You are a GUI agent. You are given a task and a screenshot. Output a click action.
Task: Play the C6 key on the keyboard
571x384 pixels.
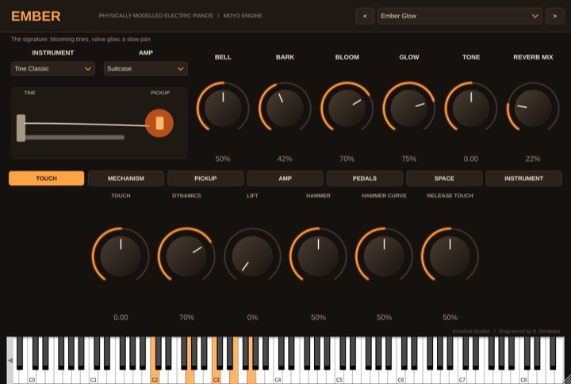click(x=400, y=375)
